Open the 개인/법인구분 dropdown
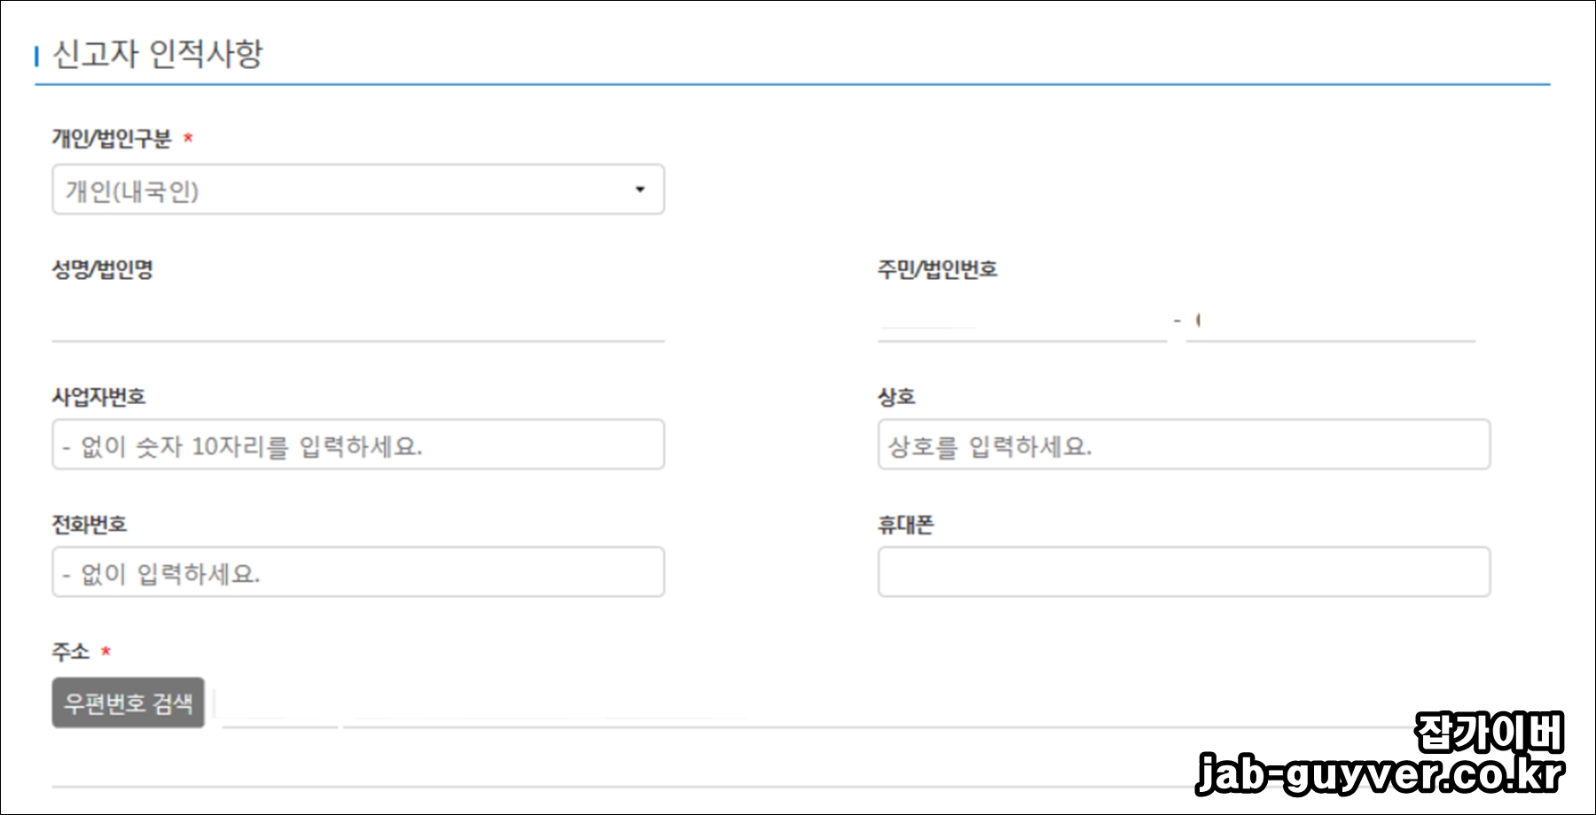The height and width of the screenshot is (815, 1596). tap(357, 189)
